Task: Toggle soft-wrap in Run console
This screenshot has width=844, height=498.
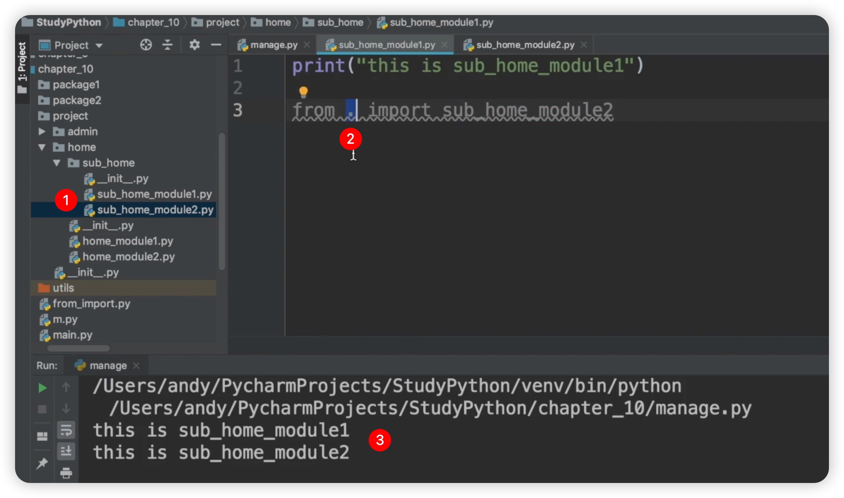Action: click(x=66, y=430)
